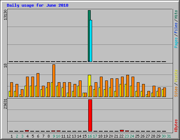Image resolution: width=180 pixels, height=140 pixels.
Task: Click green day label 10
Action: 58,136
